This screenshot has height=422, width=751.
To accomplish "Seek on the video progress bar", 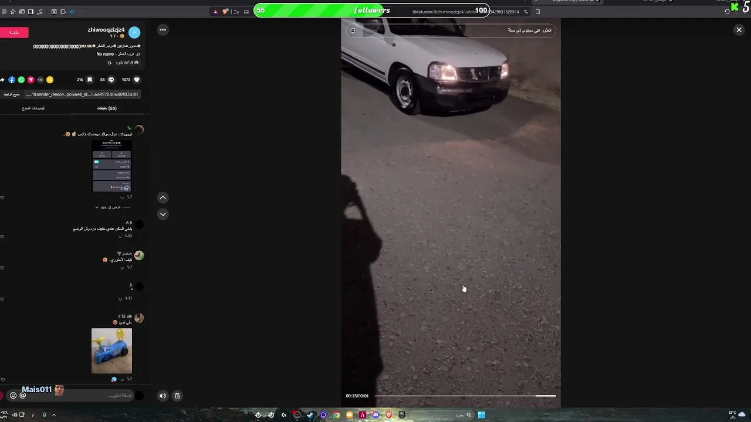I will click(x=465, y=396).
